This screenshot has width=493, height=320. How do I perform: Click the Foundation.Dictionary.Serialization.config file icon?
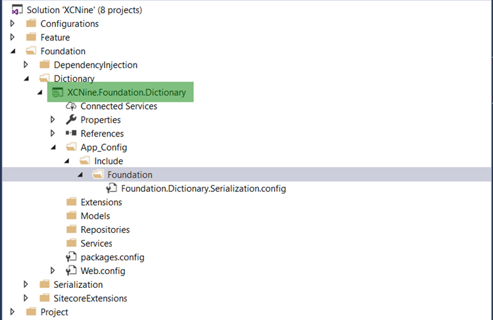click(x=111, y=188)
